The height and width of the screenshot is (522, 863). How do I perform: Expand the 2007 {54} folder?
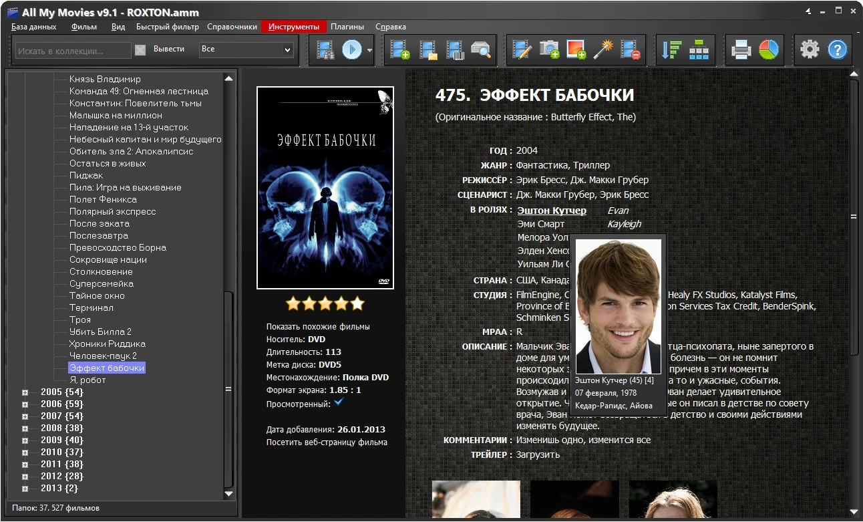[x=25, y=416]
